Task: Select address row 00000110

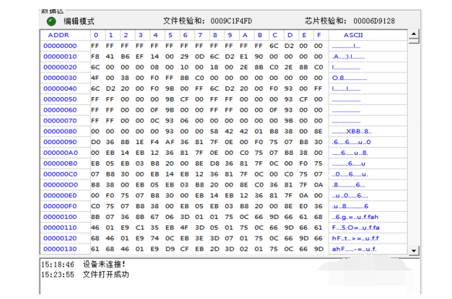Action: pos(60,227)
